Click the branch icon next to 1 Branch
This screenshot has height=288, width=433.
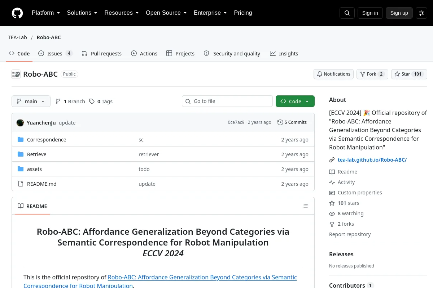58,102
